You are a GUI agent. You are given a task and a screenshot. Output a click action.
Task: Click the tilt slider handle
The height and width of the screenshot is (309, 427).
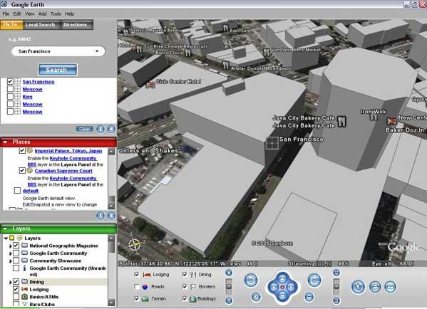336,286
